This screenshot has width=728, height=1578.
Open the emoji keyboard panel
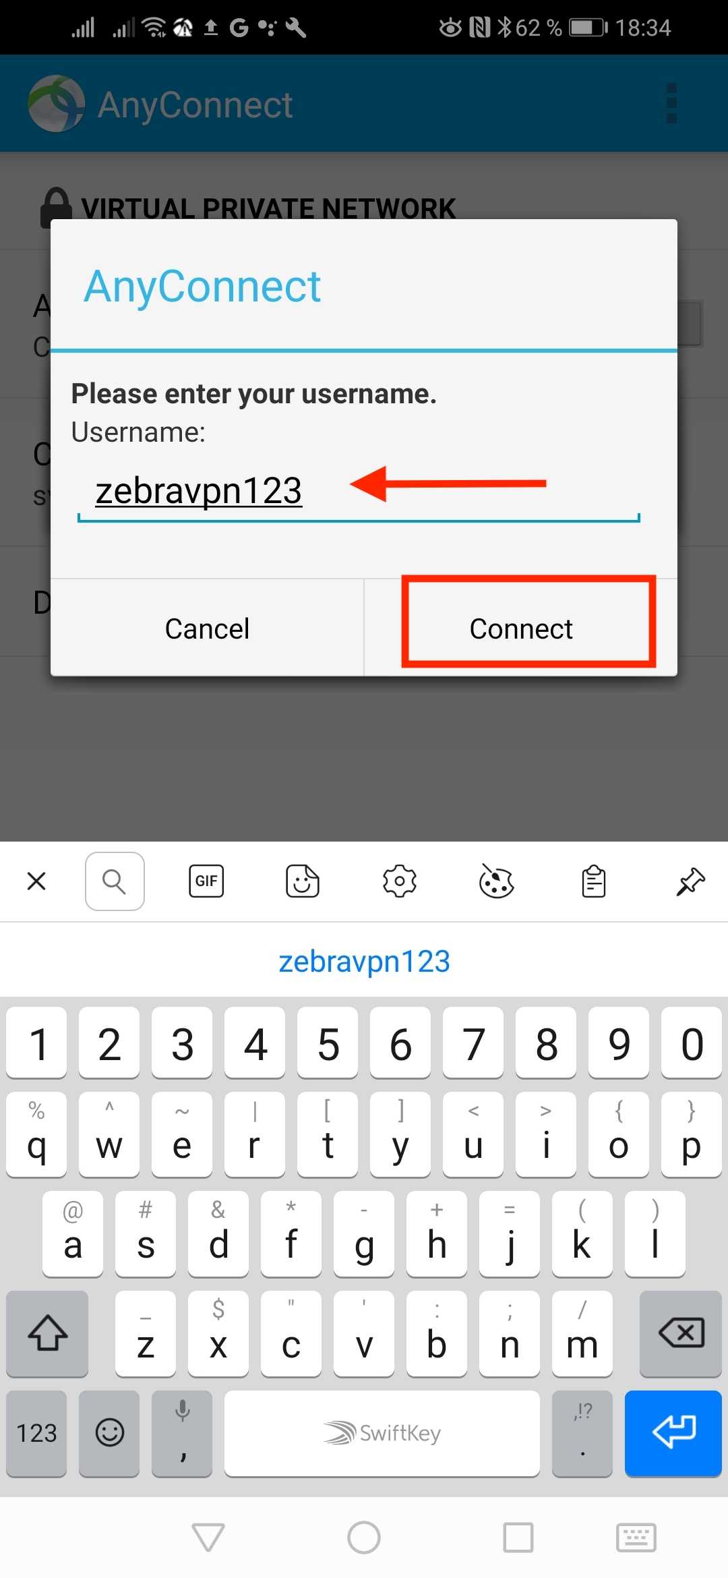click(x=109, y=1433)
